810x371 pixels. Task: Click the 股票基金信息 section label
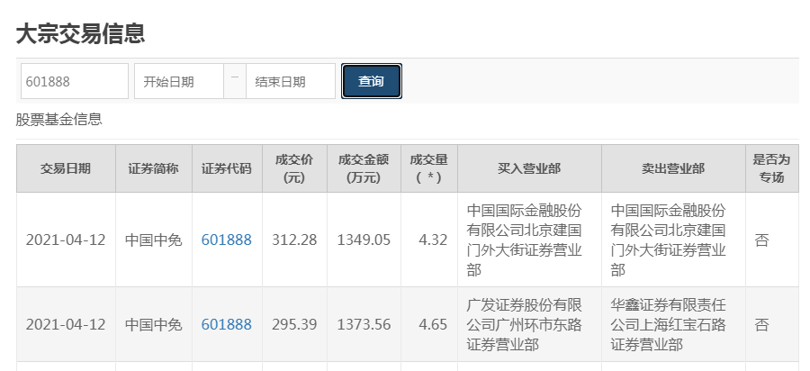pyautogui.click(x=59, y=120)
